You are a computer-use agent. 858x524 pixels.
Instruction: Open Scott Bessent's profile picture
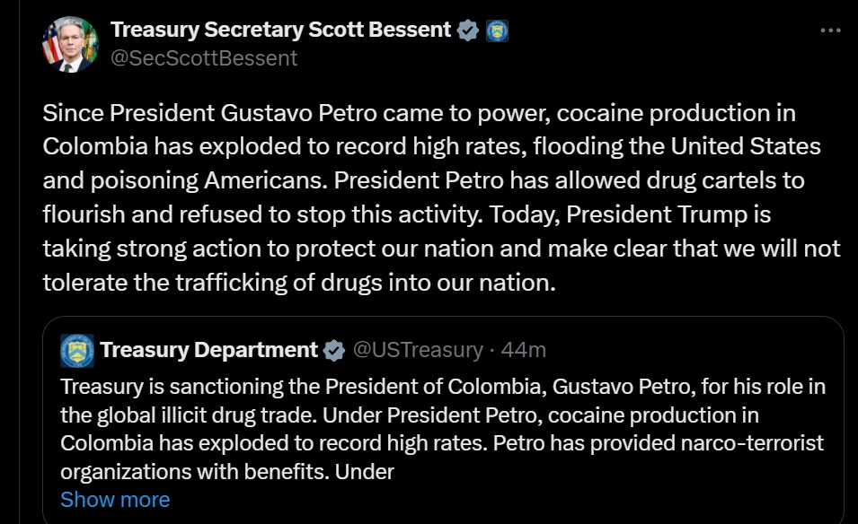(x=67, y=44)
